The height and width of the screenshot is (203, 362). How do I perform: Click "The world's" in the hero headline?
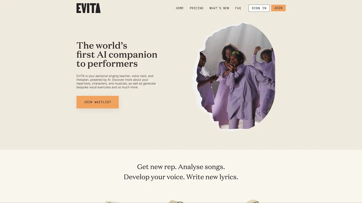point(102,45)
